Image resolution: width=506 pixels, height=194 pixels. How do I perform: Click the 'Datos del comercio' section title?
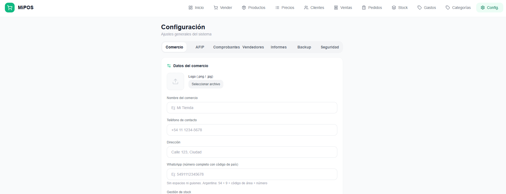191,66
